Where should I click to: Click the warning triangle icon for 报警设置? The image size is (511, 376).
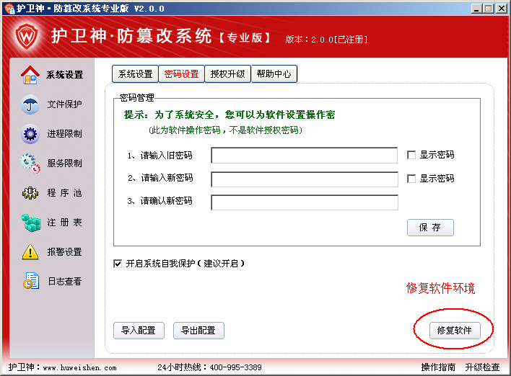point(30,252)
